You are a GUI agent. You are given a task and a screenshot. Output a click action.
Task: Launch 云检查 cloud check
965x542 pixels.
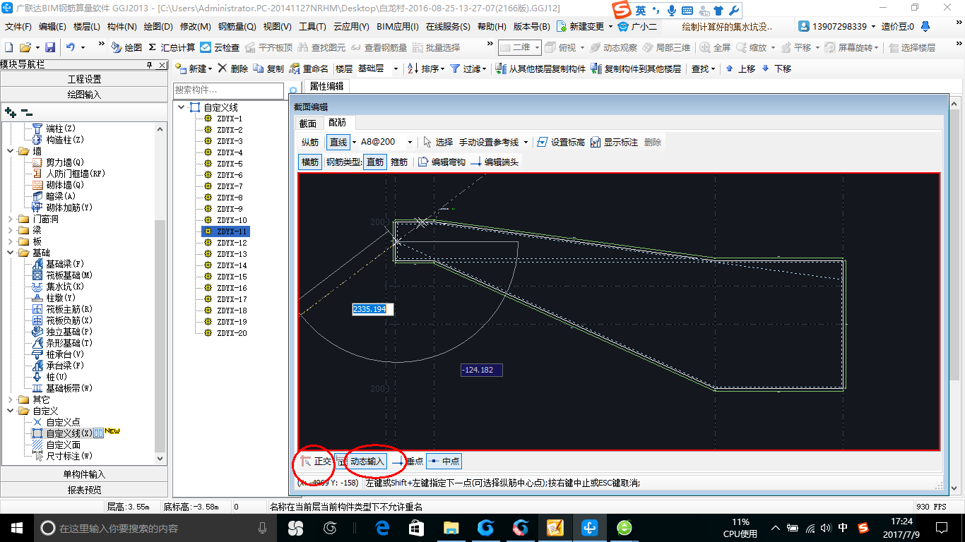(x=220, y=47)
